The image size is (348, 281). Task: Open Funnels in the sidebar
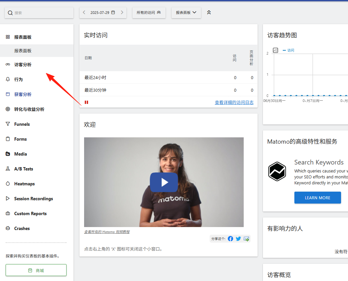(22, 124)
